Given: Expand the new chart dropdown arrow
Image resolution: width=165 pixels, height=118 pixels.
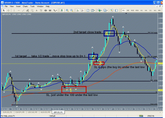Looking at the screenshot, I should [101, 11].
